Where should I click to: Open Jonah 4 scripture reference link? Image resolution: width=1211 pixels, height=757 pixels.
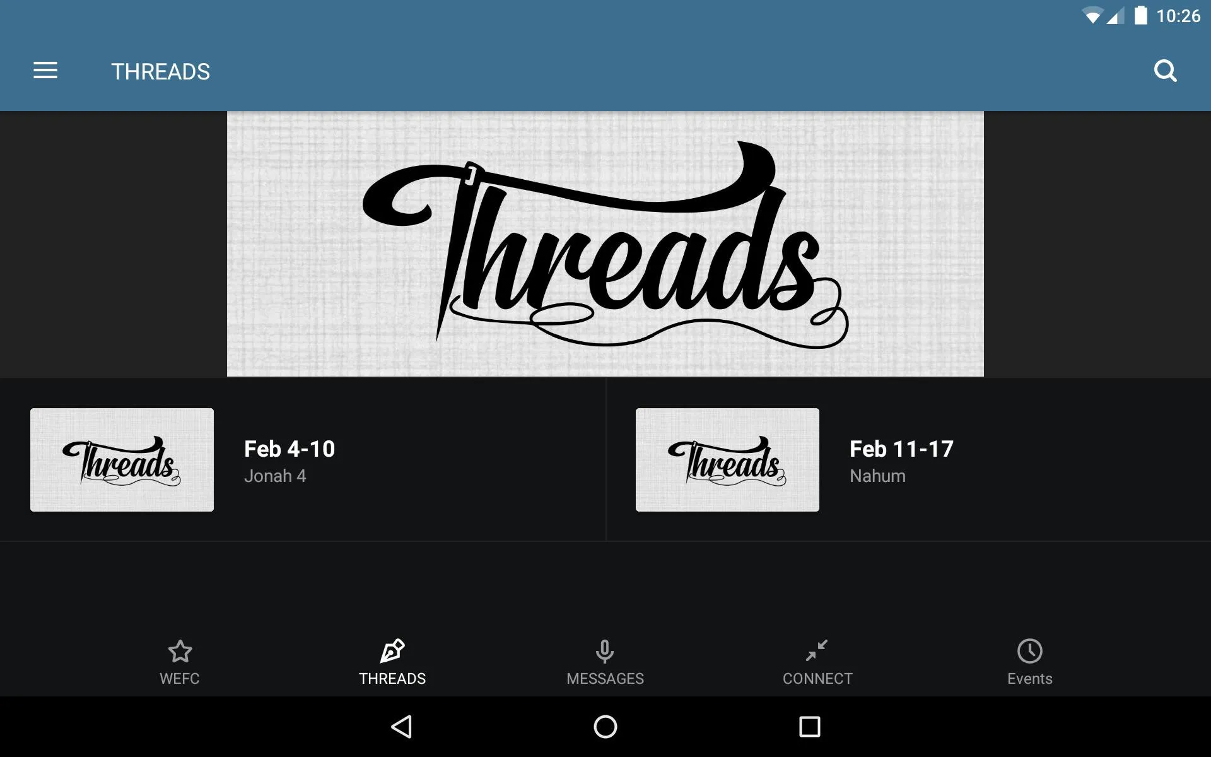click(274, 475)
